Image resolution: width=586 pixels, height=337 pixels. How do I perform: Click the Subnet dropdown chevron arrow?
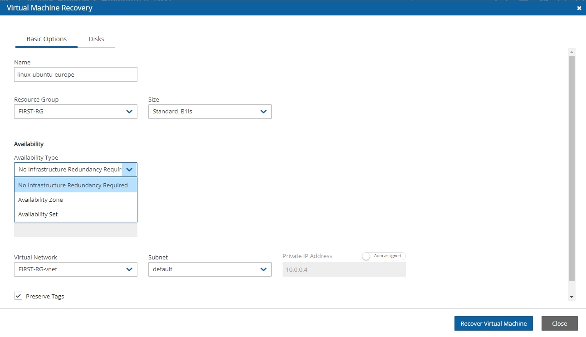tap(264, 269)
